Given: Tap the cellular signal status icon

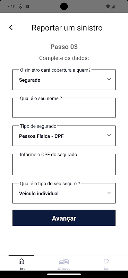Looking at the screenshot, I should click(113, 7).
